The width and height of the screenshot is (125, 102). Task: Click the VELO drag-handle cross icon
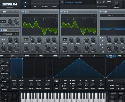tap(107, 56)
